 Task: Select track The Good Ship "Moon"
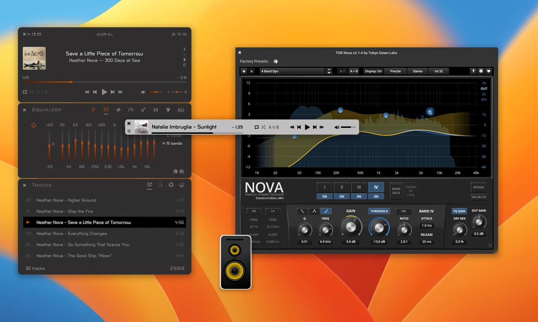point(104,256)
